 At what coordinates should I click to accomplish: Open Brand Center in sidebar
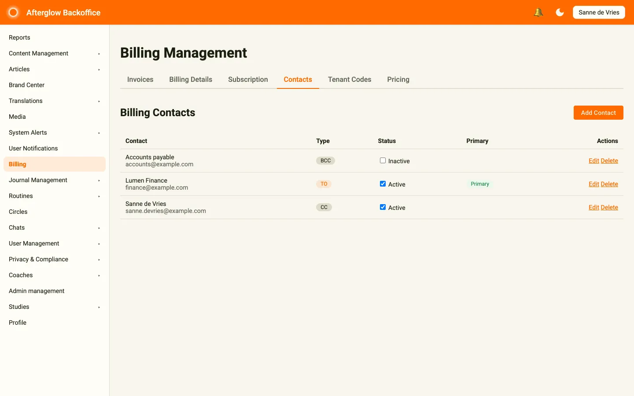pyautogui.click(x=55, y=85)
